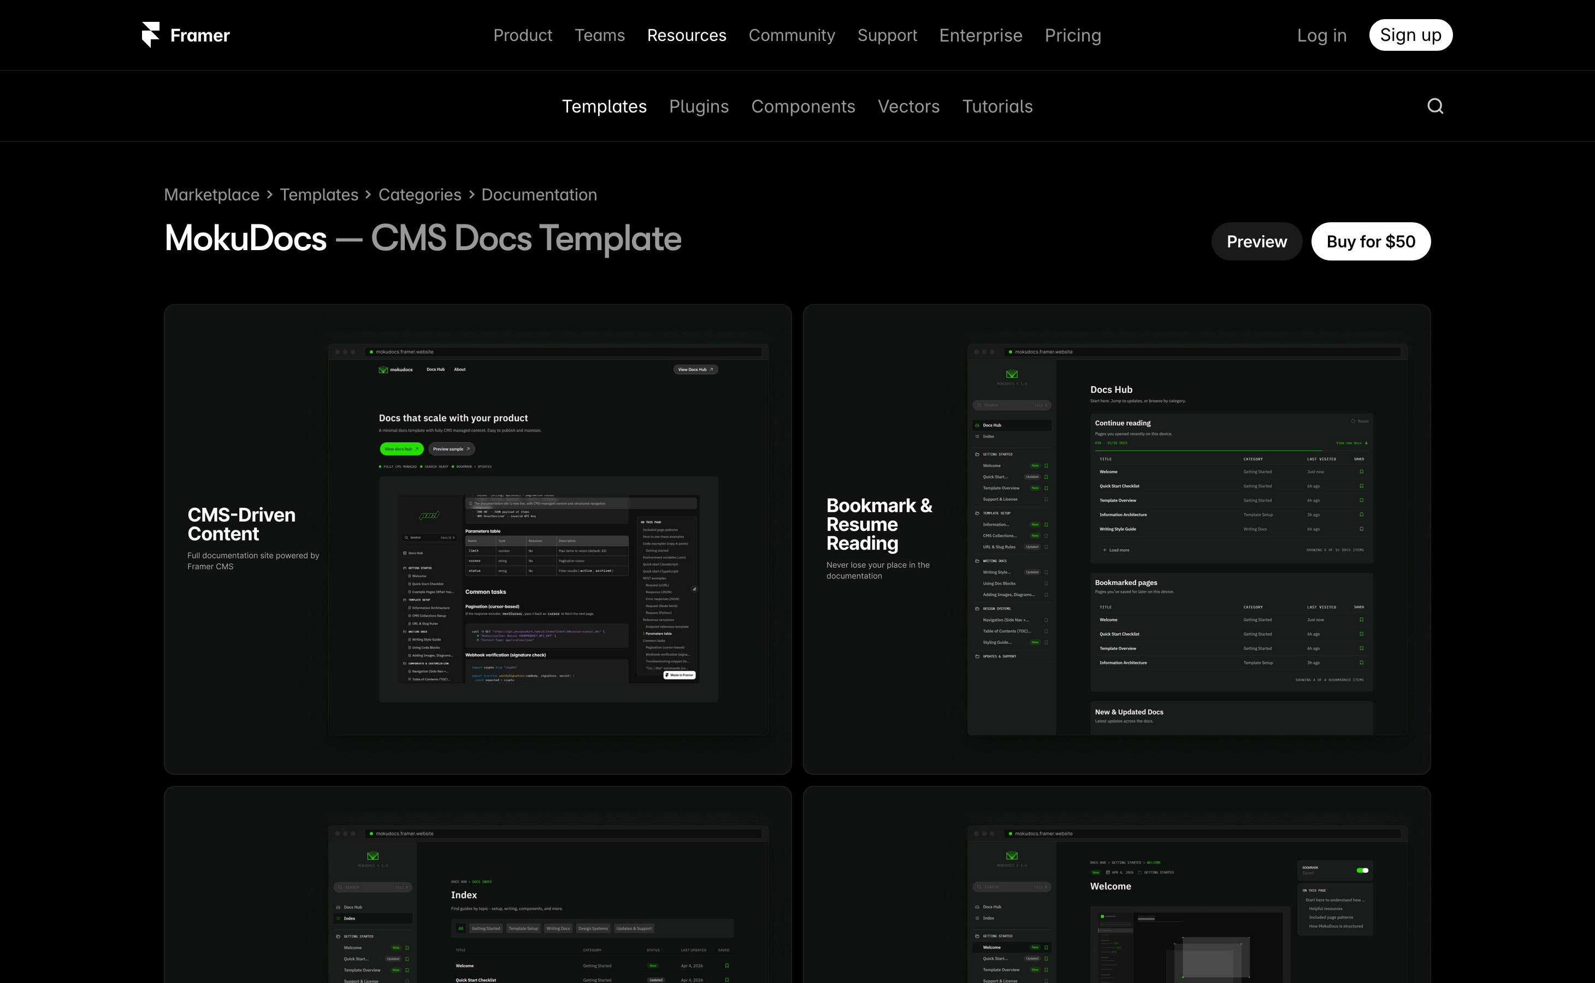Open the Index page preview image
Viewport: 1595px width, 983px height.
coord(478,885)
